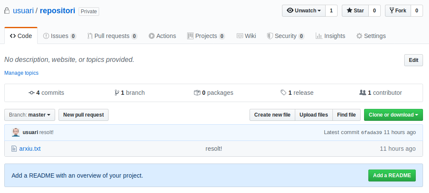
Task: Click the arxiu.txt file icon
Action: (14, 149)
